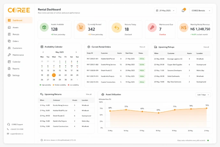Click the Asset Utilization header icon
Image resolution: width=220 pixels, height=147 pixels.
(103, 94)
